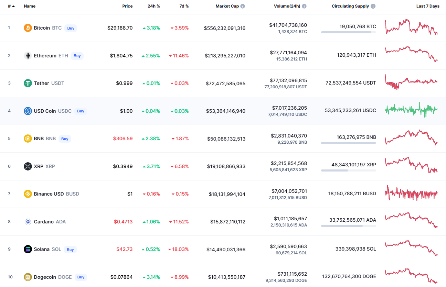This screenshot has height=287, width=446.
Task: Click the XRP circulating supply progress bar
Action: 349,170
